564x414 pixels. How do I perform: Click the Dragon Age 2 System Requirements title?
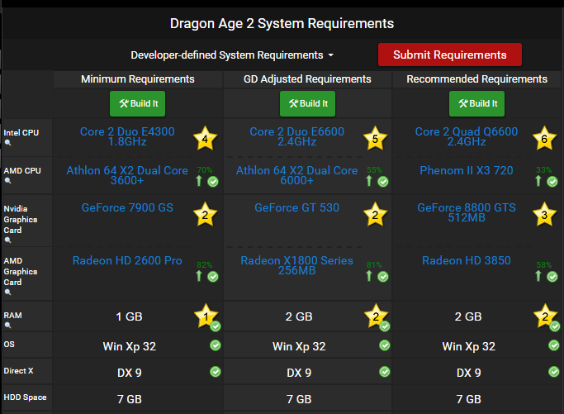point(282,23)
